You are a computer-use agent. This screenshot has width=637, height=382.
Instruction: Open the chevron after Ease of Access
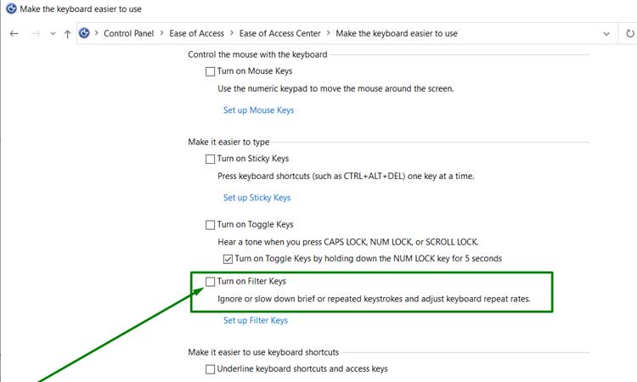(x=232, y=33)
